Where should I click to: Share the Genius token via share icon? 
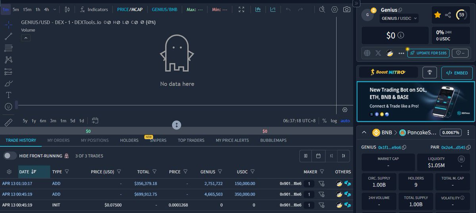(448, 15)
